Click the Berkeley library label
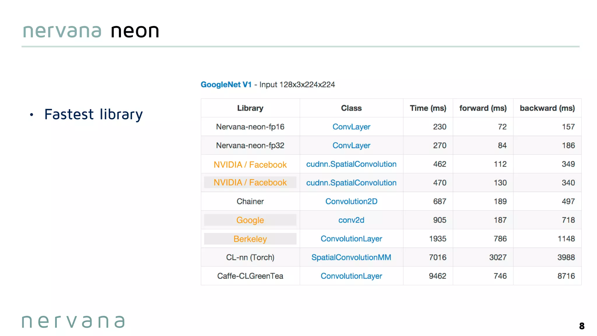This screenshot has height=336, width=597. 250,239
